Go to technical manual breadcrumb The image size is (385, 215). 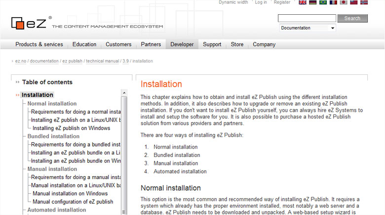102,61
